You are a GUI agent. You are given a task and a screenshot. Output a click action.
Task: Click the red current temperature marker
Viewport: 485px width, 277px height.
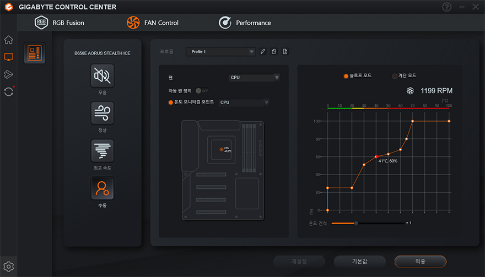(x=377, y=157)
